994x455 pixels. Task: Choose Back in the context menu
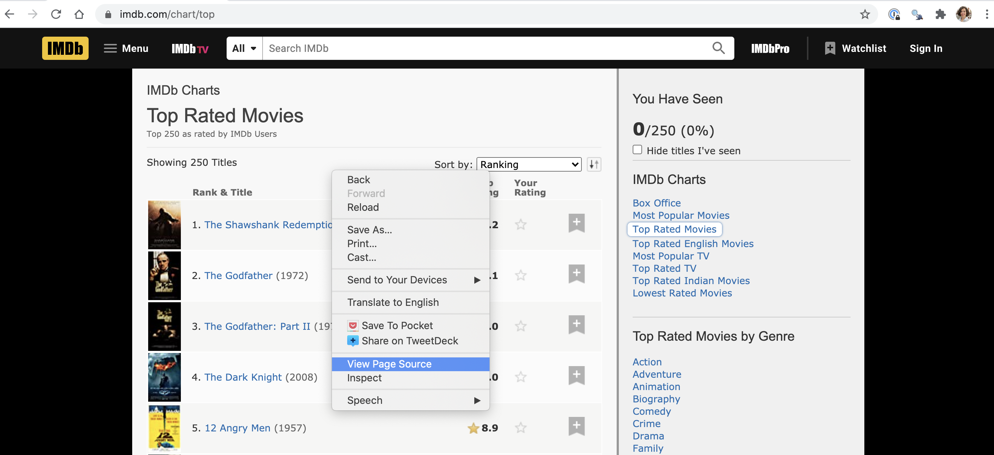coord(410,180)
